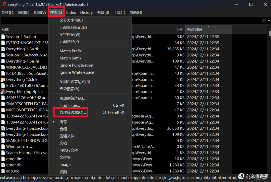Click the gear icon of Everything-1.5a.ini
Image resolution: width=271 pixels, height=182 pixels.
point(3,61)
